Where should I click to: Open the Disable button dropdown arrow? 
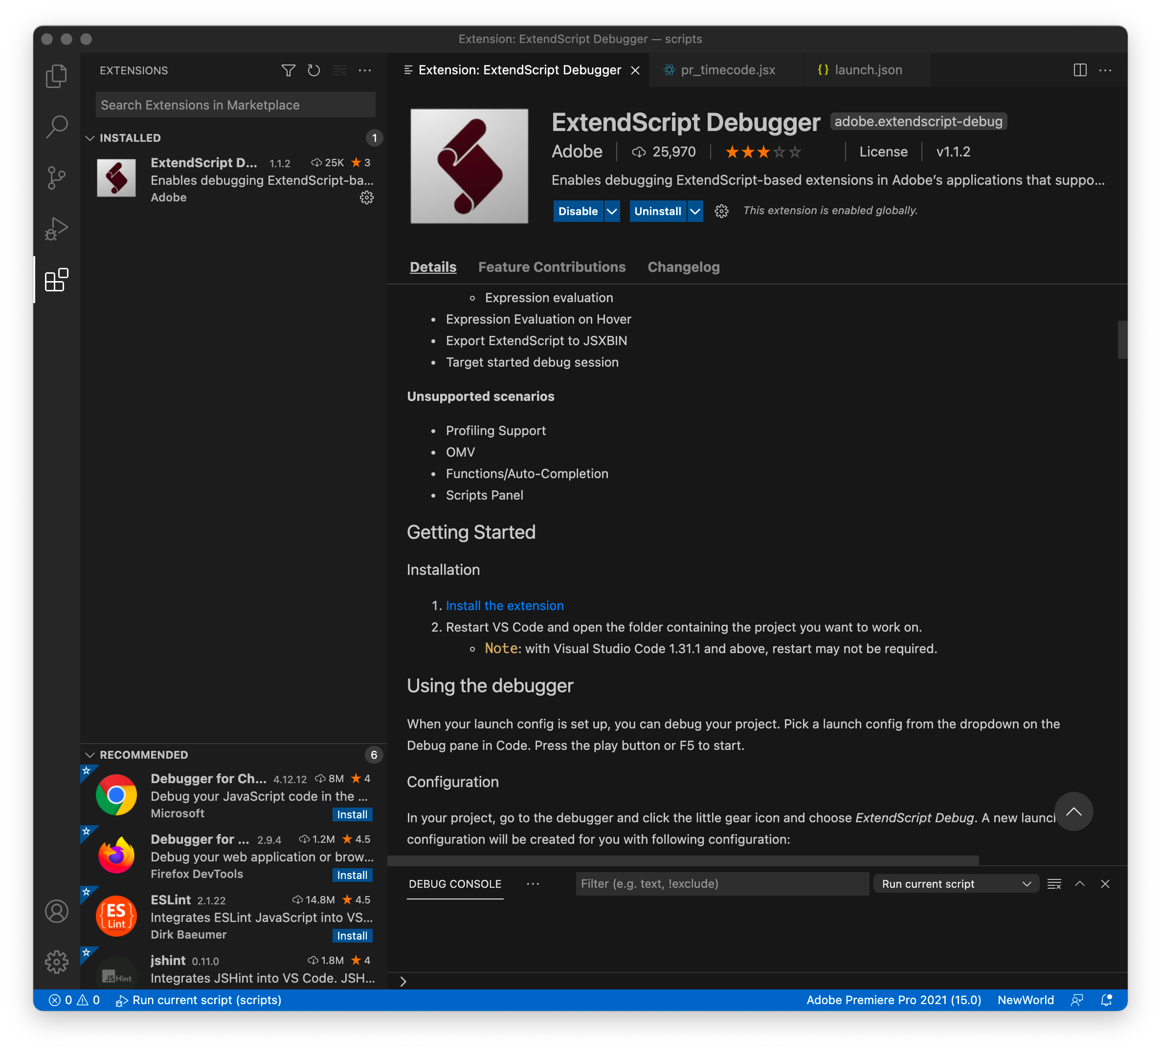pyautogui.click(x=612, y=211)
